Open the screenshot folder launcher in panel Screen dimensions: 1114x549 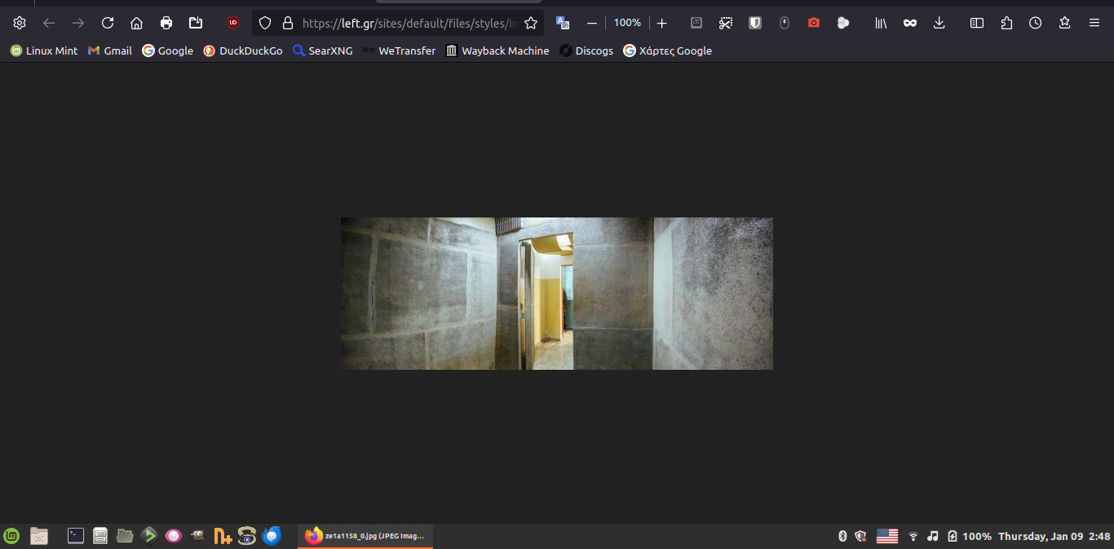(39, 535)
